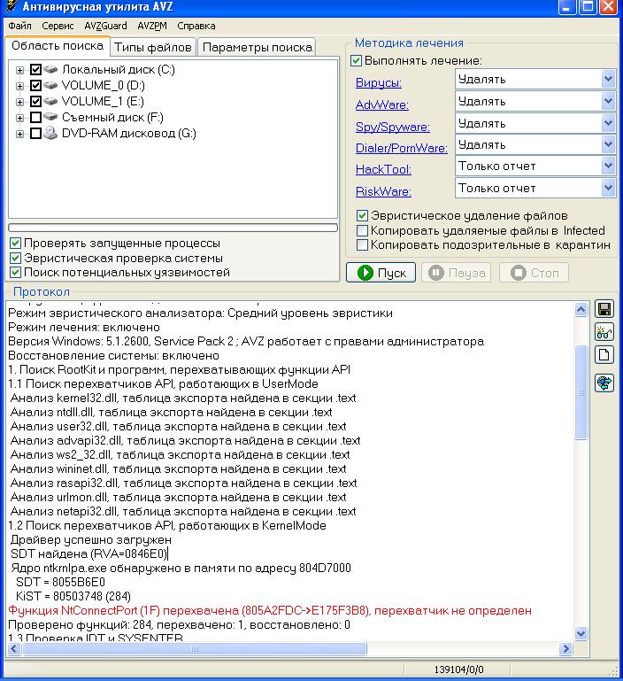This screenshot has height=681, width=623.
Task: Click protocol scroll left arrow
Action: point(13,649)
